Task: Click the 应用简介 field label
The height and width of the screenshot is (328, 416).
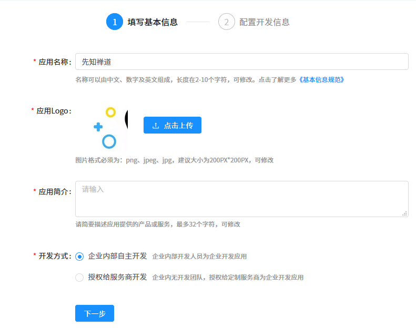Action: (55, 192)
